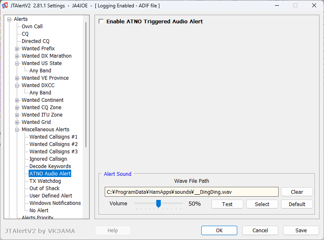Open User Defined Alert settings
This screenshot has height=240, width=324.
pos(51,196)
